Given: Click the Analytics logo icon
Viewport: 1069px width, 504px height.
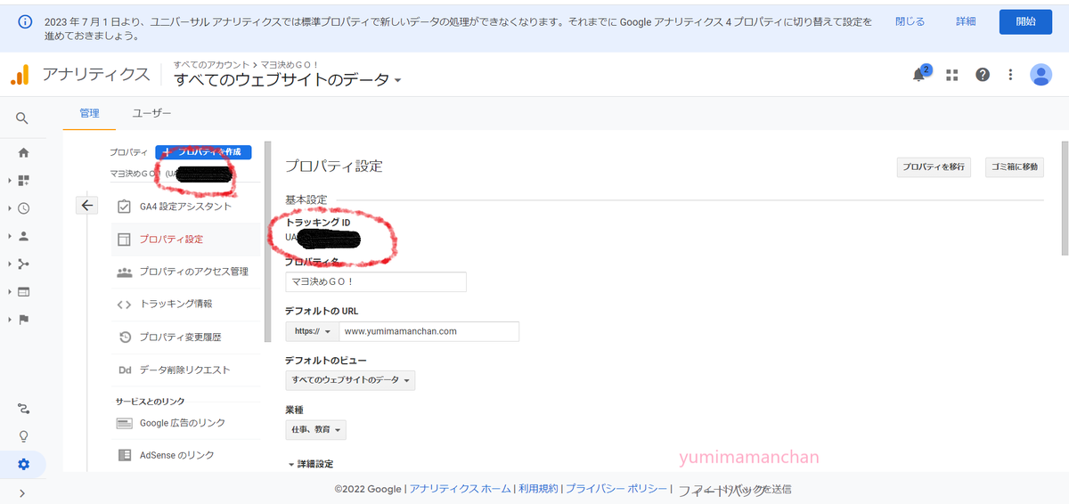Looking at the screenshot, I should [20, 75].
